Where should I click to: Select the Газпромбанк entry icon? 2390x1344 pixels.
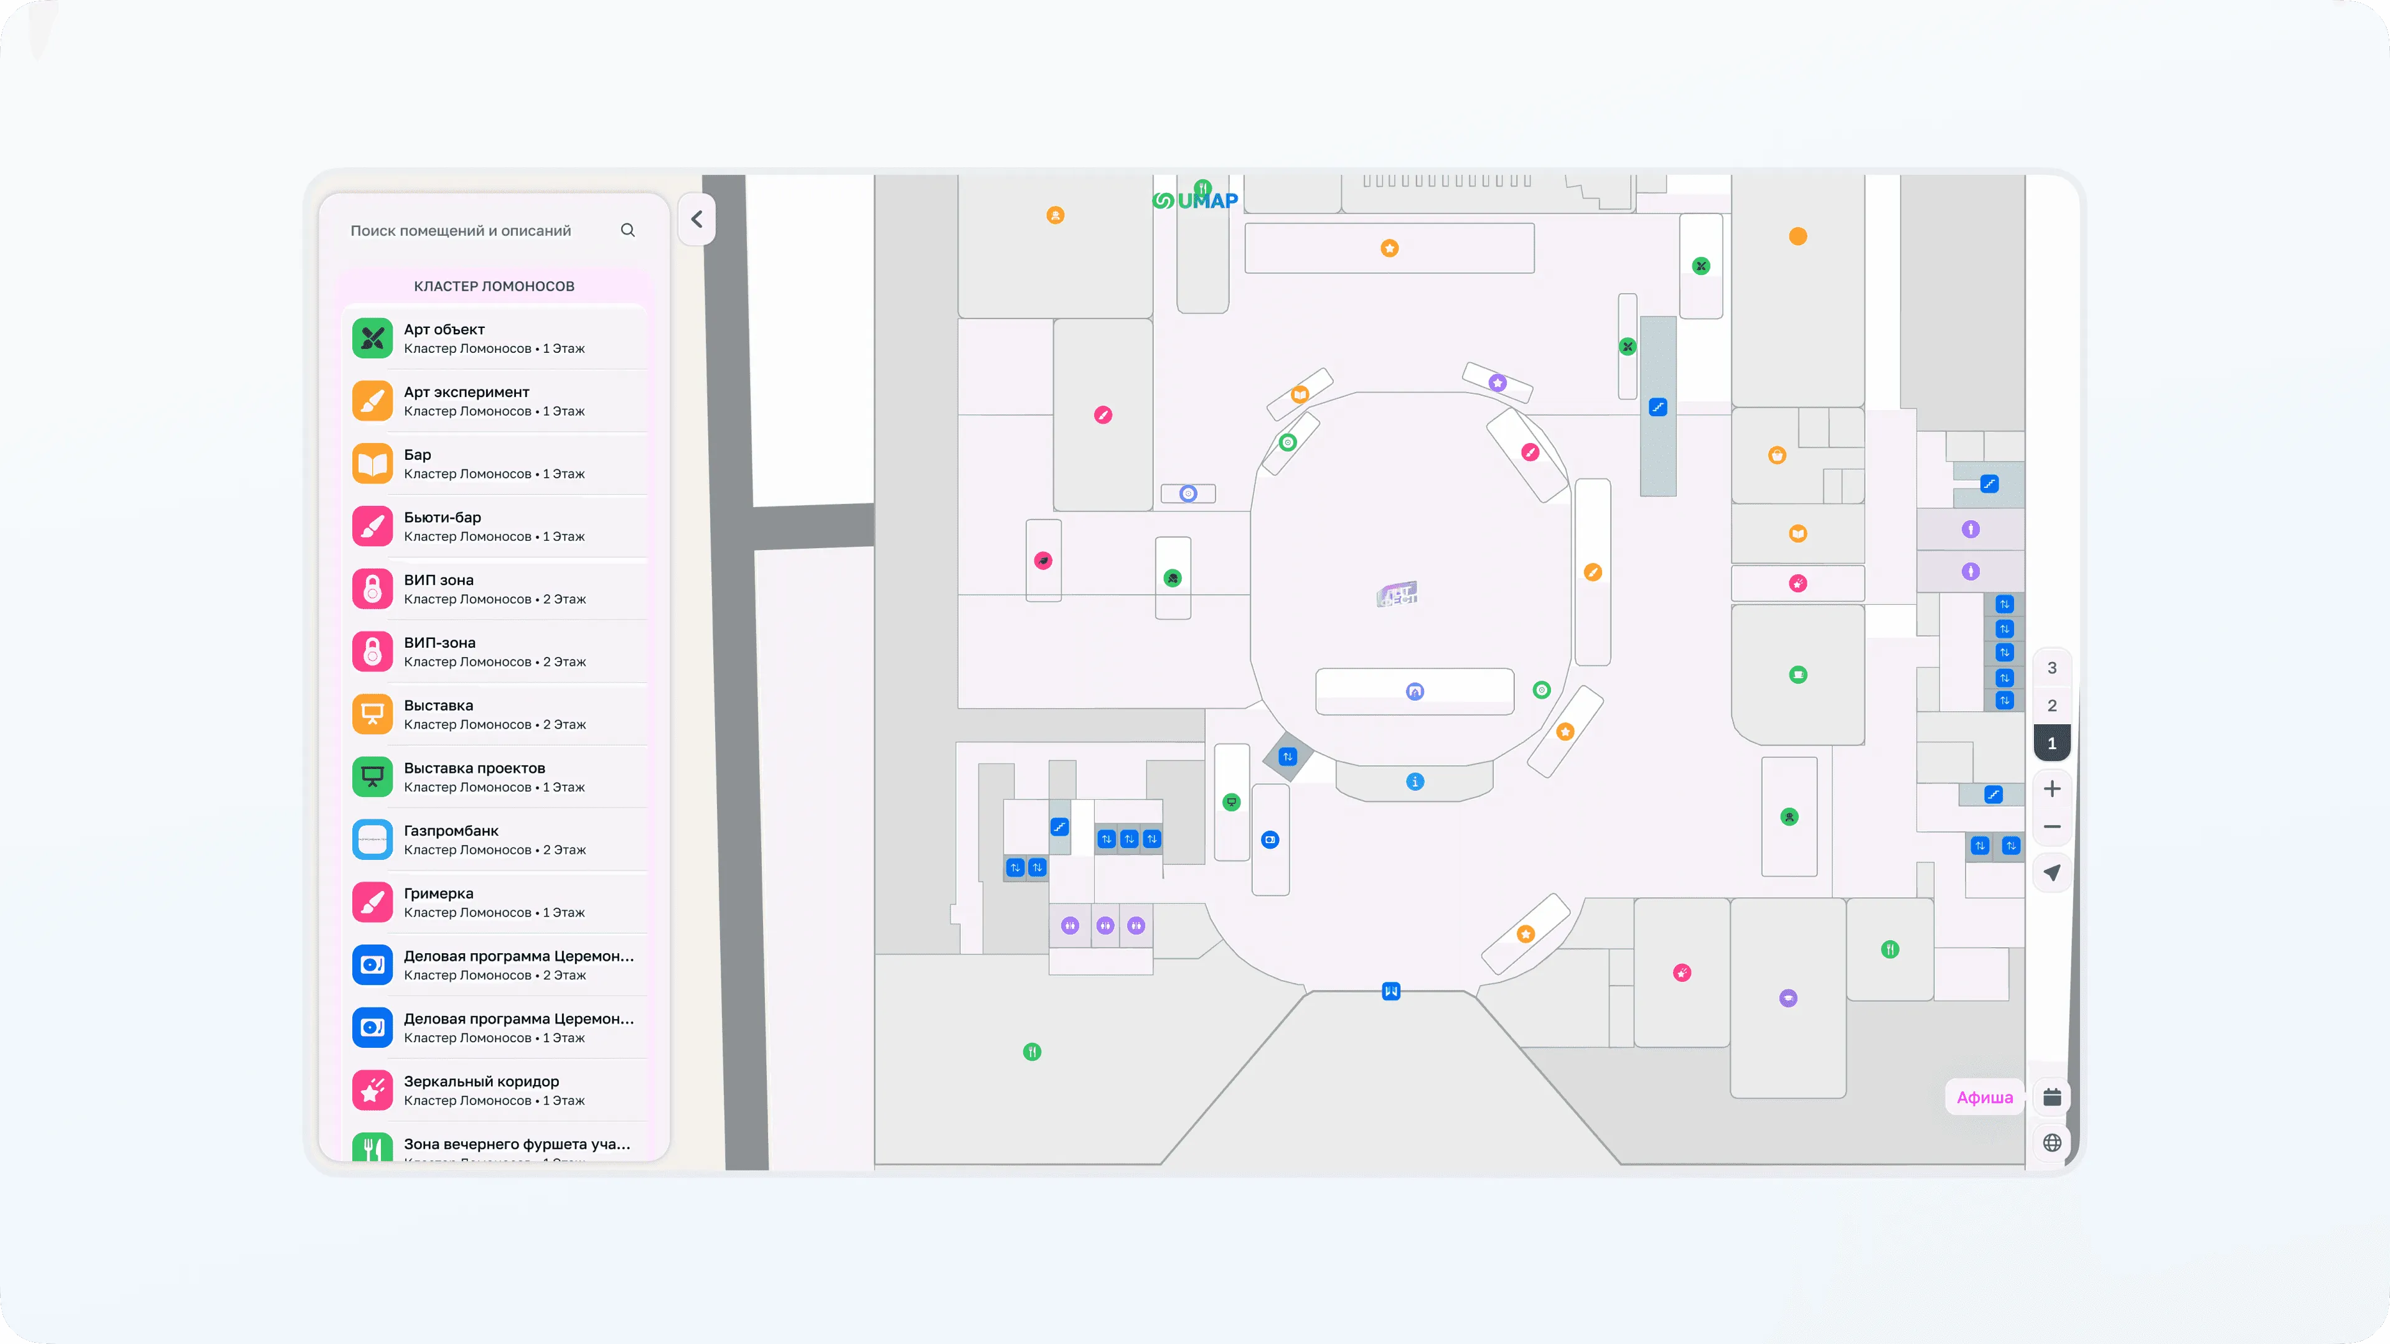(373, 839)
